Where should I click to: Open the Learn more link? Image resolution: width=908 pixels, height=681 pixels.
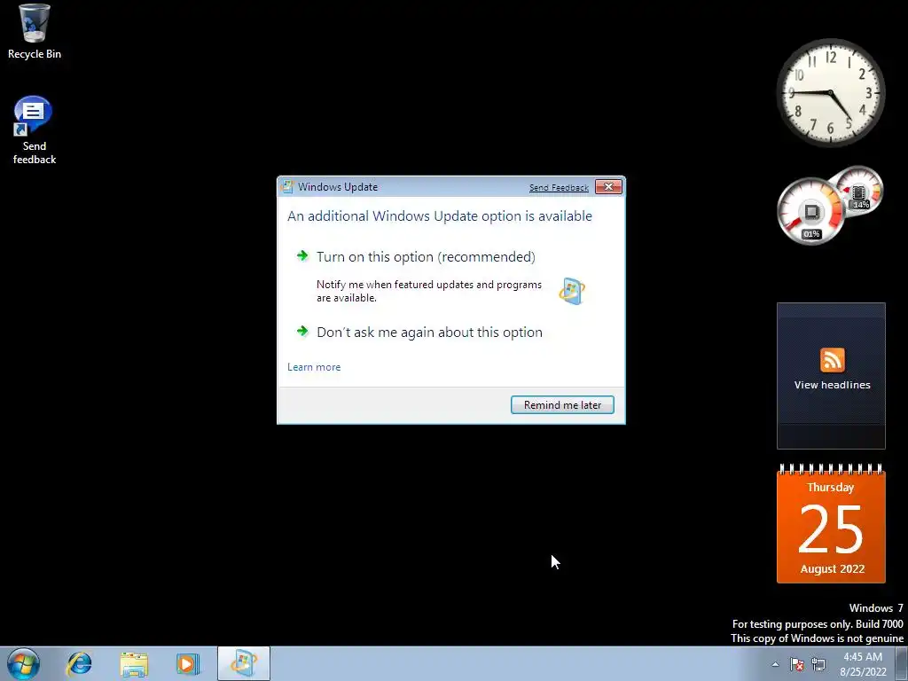(x=314, y=367)
